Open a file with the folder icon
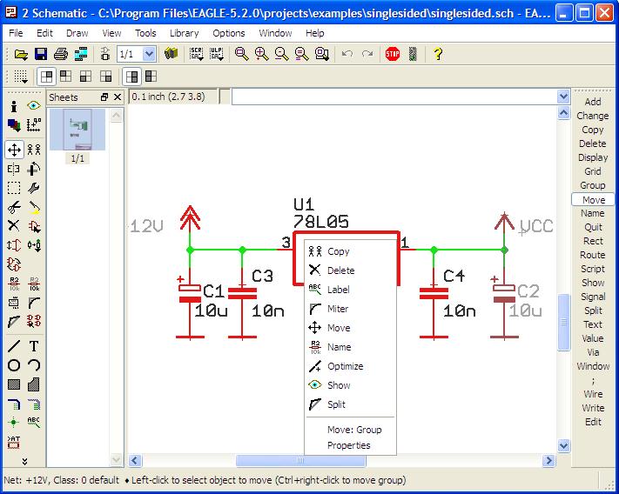The width and height of the screenshot is (619, 494). coord(21,54)
